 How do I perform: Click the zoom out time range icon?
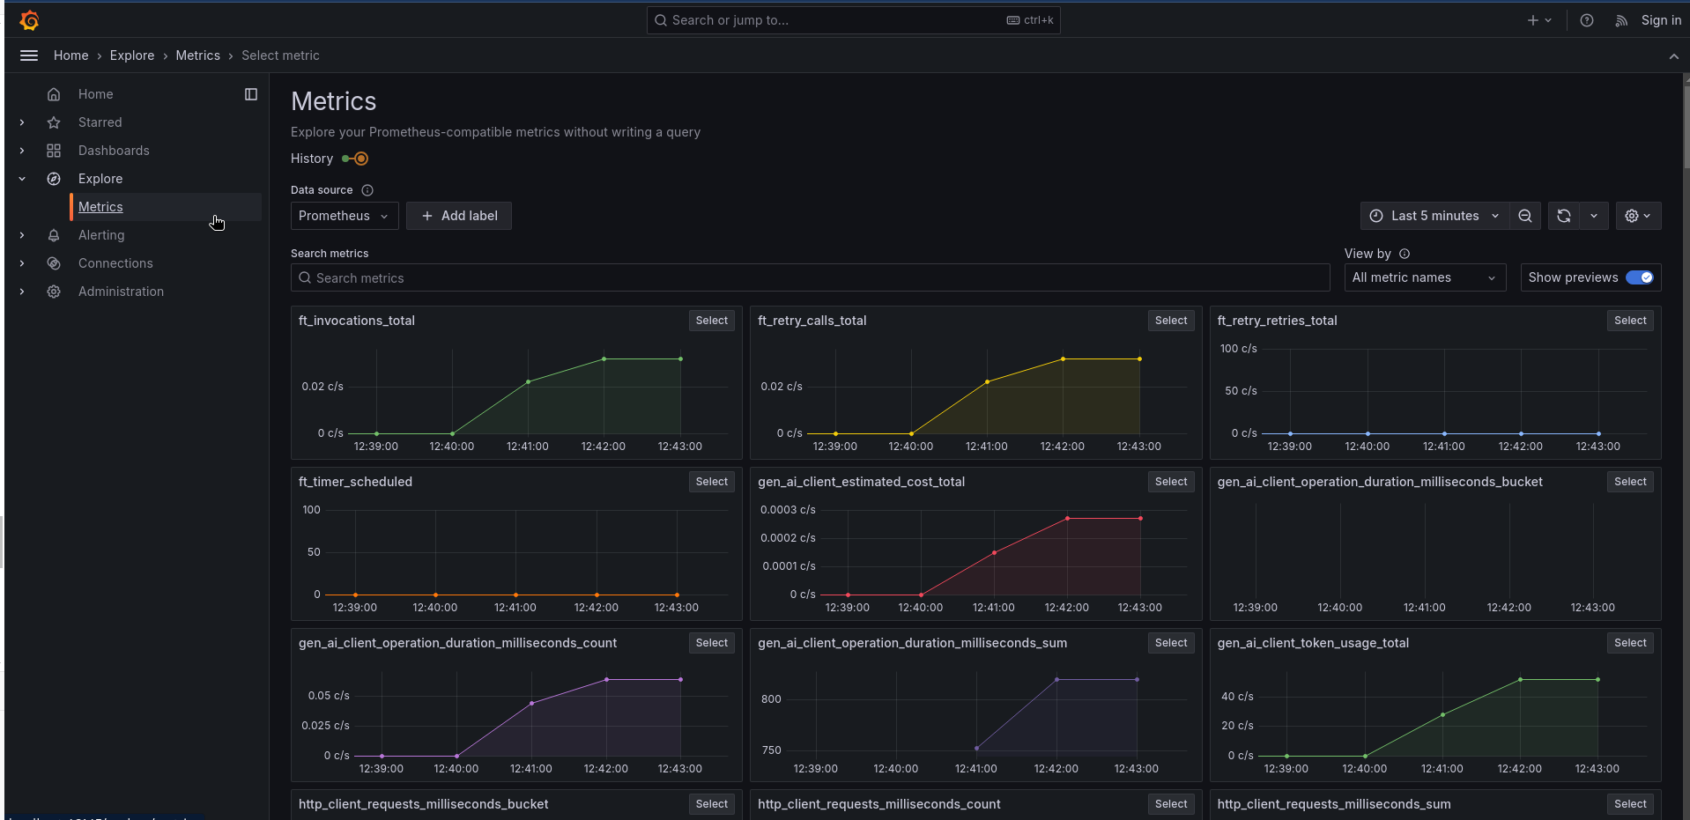[1525, 216]
